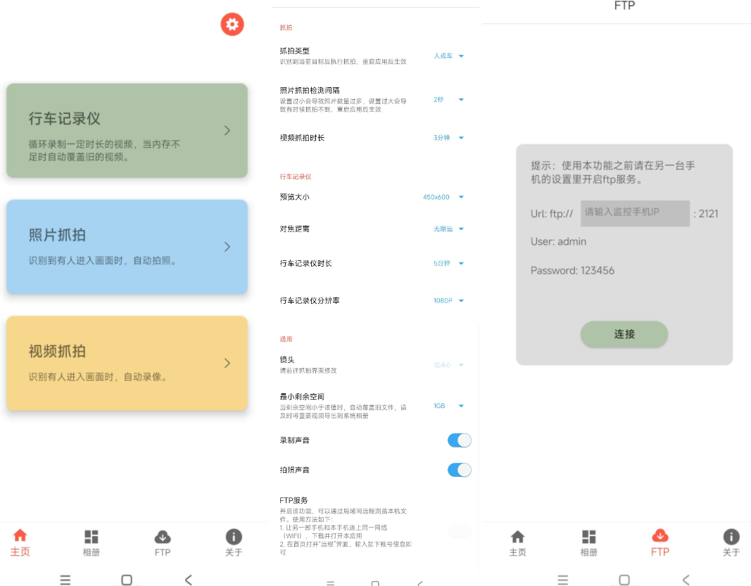Select the FTP download icon in navigation
Viewport: 751px width, 586px height.
coord(163,538)
